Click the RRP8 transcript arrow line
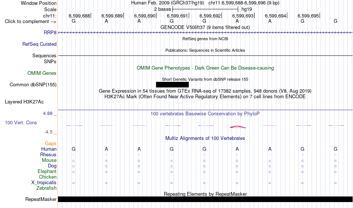The image size is (353, 208). click(x=205, y=33)
